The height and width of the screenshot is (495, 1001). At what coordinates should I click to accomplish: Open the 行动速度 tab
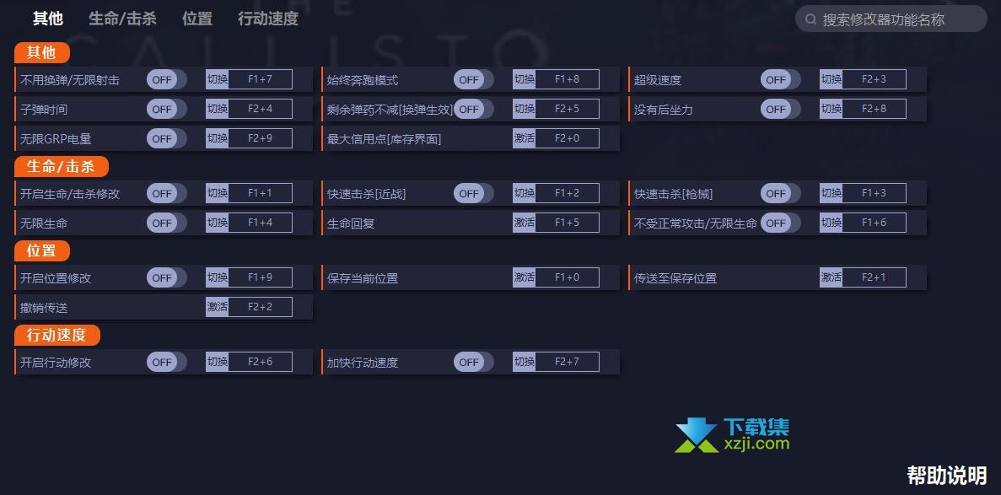tap(268, 19)
